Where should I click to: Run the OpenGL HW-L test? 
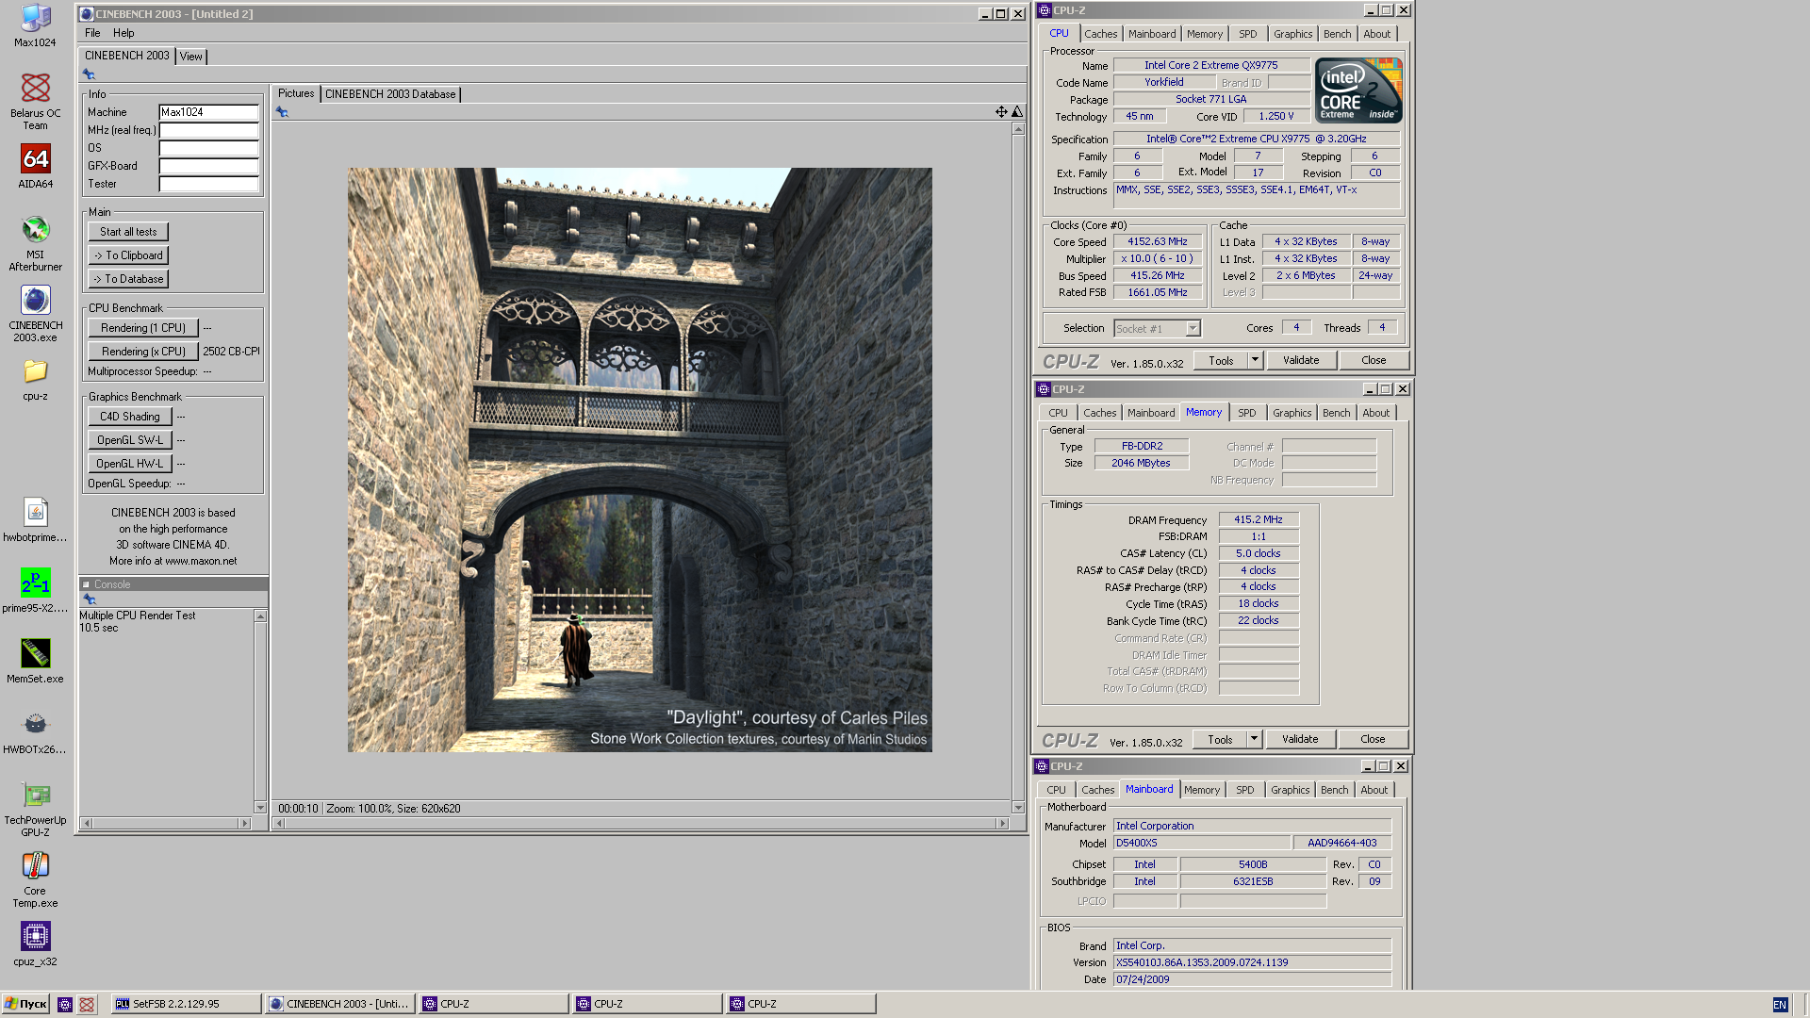click(x=130, y=464)
